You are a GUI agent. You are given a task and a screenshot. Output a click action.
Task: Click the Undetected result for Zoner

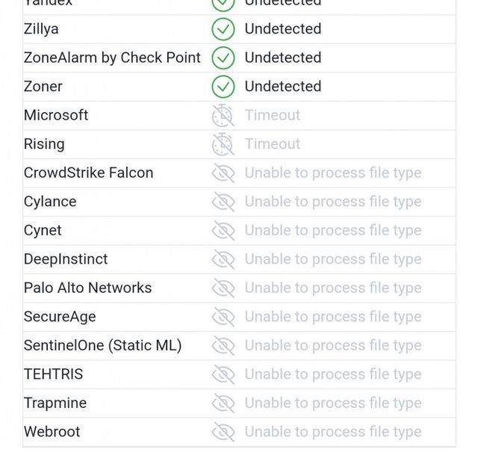(282, 87)
